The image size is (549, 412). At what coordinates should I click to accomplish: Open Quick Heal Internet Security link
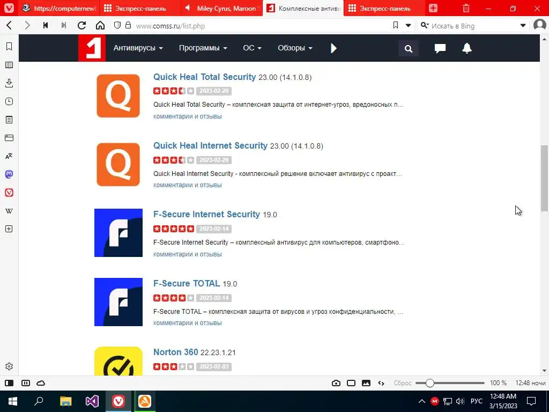pyautogui.click(x=210, y=145)
